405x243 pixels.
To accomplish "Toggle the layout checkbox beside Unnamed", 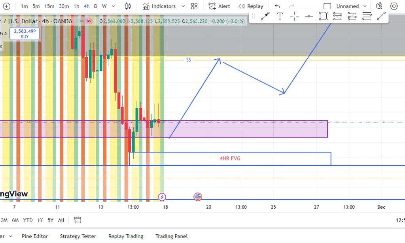I will click(327, 6).
